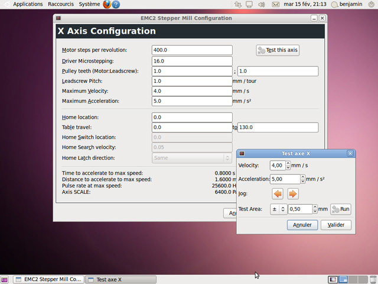This screenshot has width=378, height=284.
Task: Open Home Latch direction combo box
Action: (x=192, y=158)
